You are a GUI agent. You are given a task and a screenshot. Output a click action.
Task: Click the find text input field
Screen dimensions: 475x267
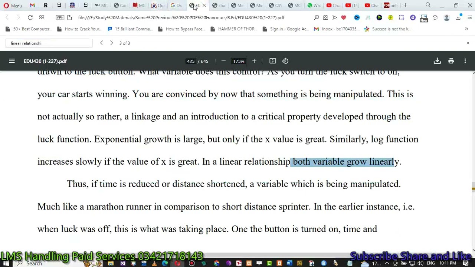pyautogui.click(x=49, y=43)
